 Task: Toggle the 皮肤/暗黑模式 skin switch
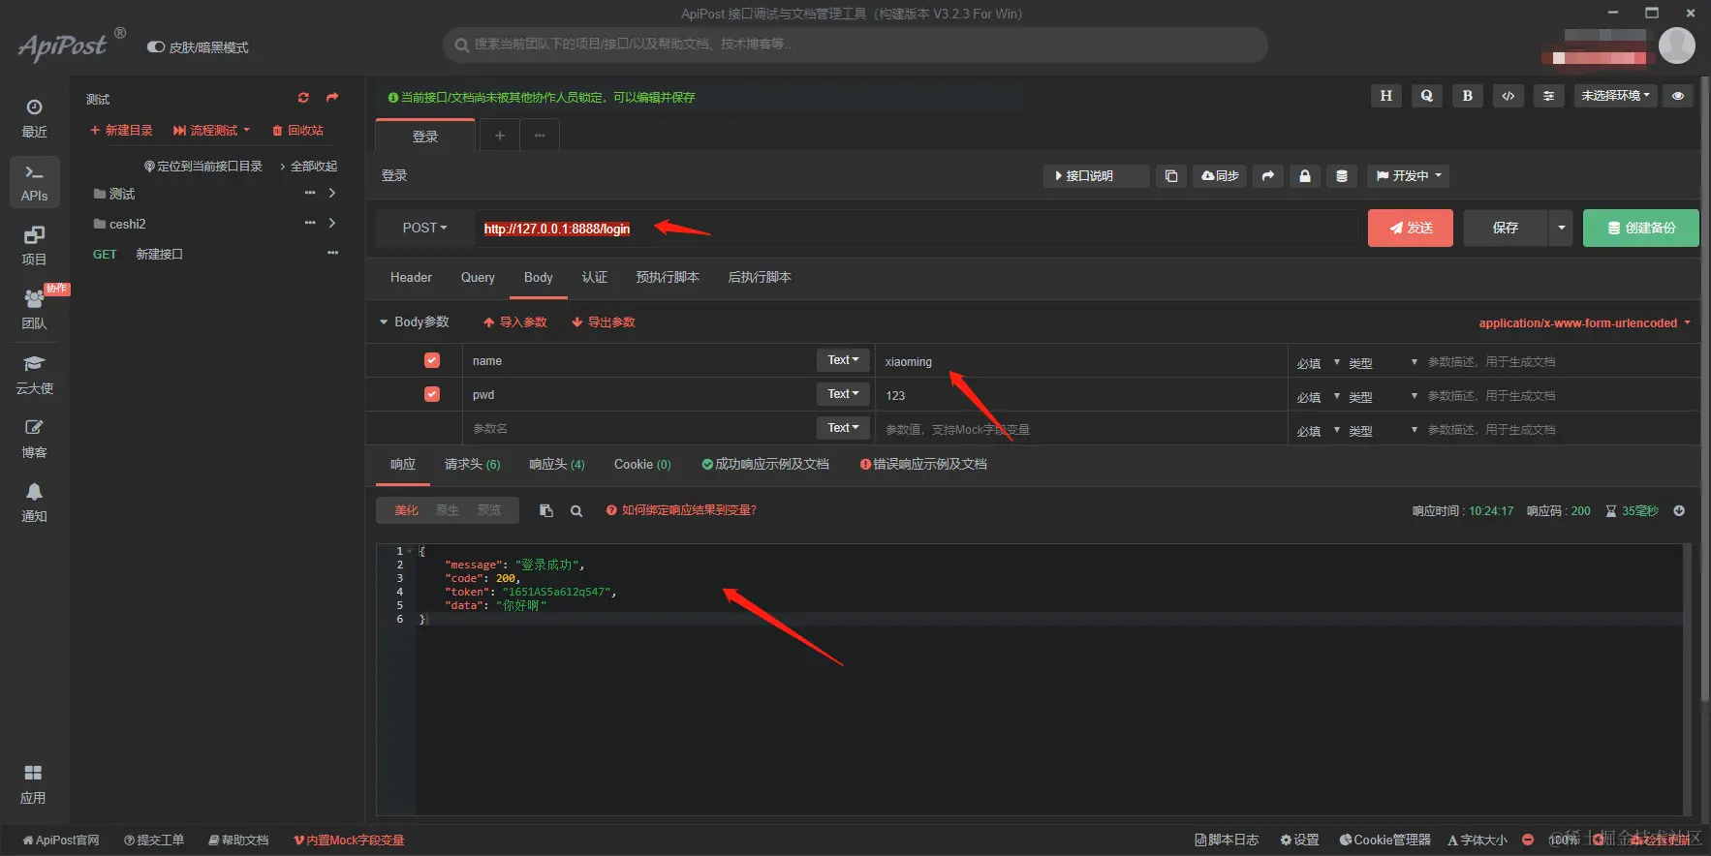[x=156, y=46]
